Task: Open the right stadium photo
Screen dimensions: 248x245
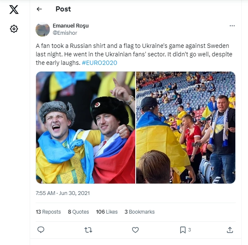Action: [x=186, y=128]
